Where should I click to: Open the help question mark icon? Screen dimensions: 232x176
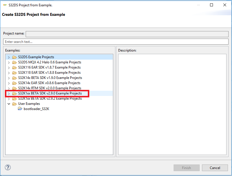point(8,167)
